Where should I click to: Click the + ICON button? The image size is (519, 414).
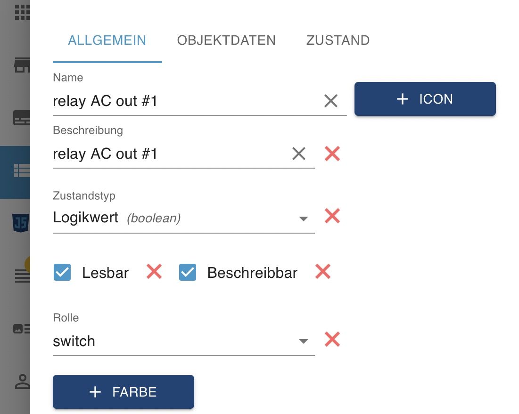425,99
